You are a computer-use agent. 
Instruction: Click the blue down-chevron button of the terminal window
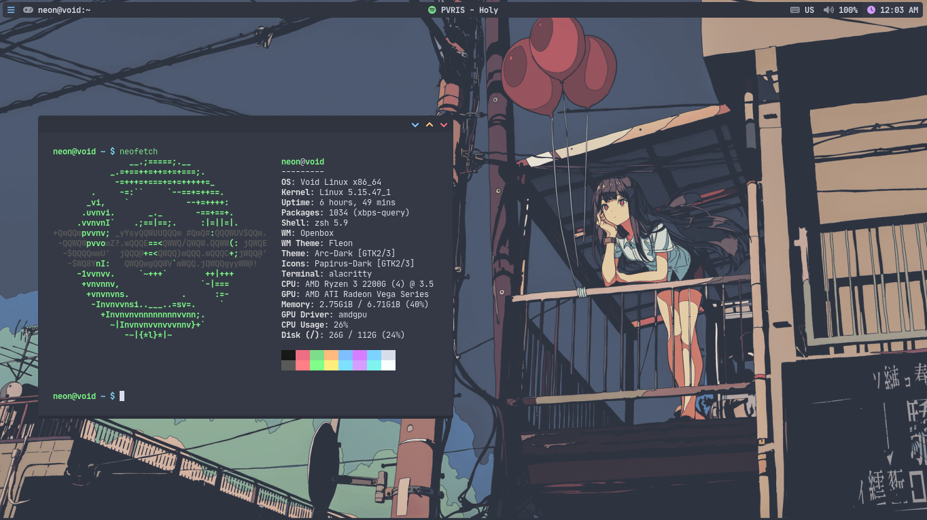pos(415,125)
